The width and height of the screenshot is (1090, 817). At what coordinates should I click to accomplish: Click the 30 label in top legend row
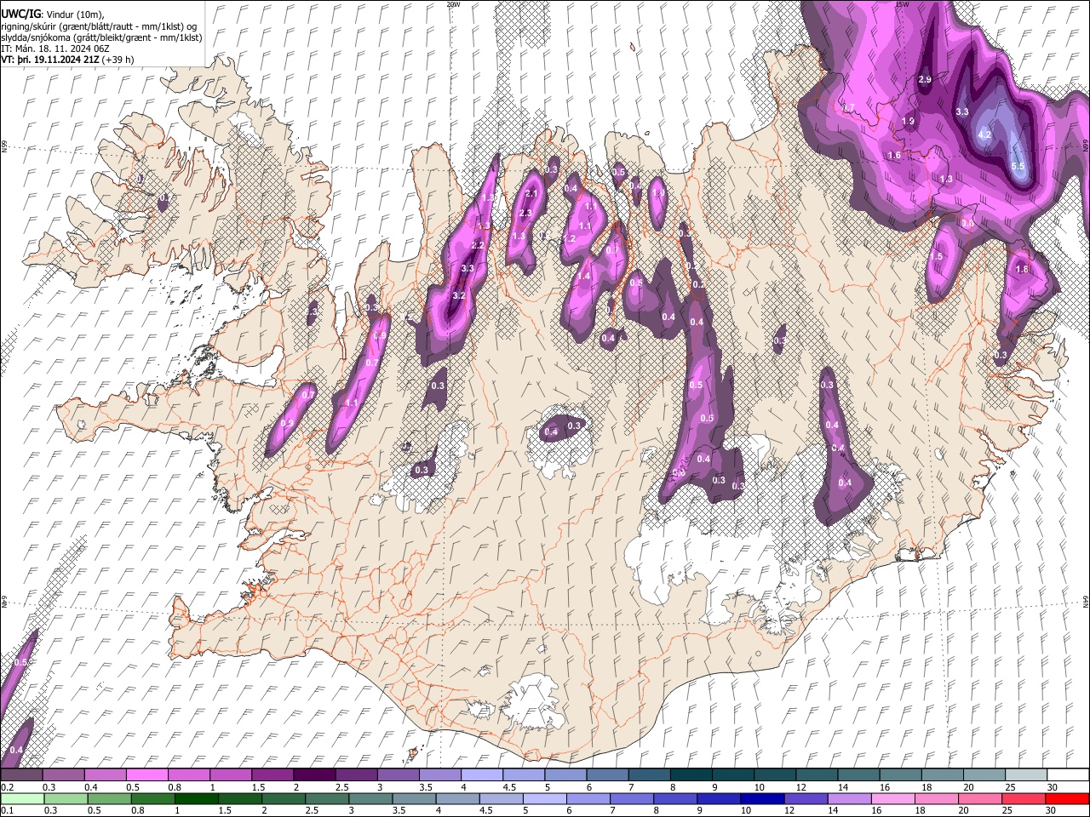1052,787
